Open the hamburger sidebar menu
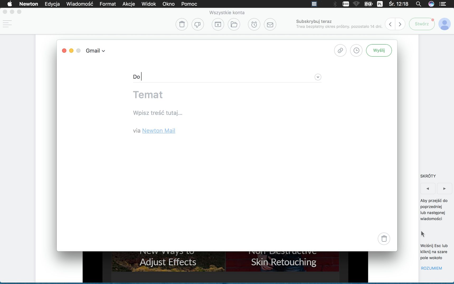 pyautogui.click(x=7, y=24)
